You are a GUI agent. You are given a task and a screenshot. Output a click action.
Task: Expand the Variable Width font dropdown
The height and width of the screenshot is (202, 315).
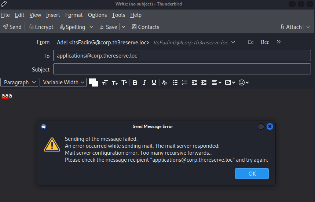tap(63, 82)
